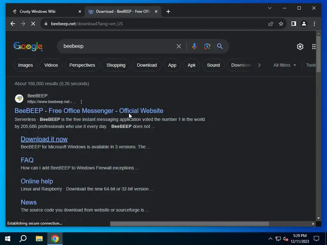The height and width of the screenshot is (245, 327).
Task: Select the Perspectives filter
Action: 82,65
